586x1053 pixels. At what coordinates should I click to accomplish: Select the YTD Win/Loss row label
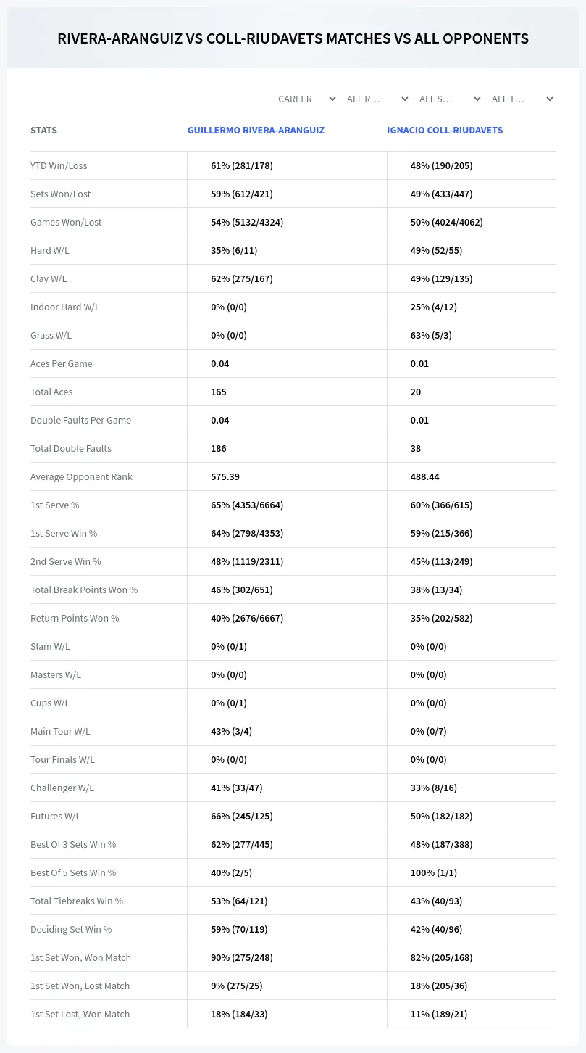[59, 165]
